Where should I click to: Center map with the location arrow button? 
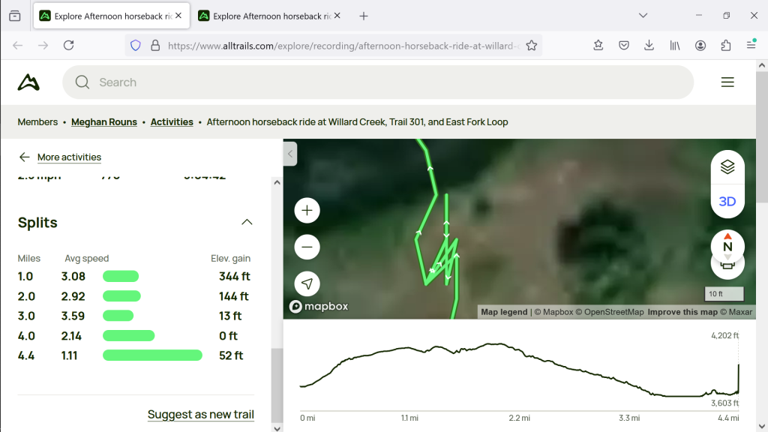point(307,283)
